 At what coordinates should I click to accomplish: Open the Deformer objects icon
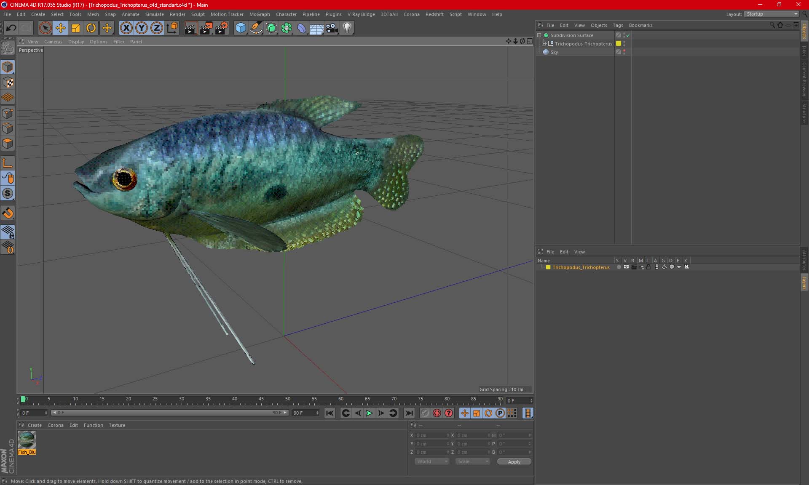[x=302, y=28]
